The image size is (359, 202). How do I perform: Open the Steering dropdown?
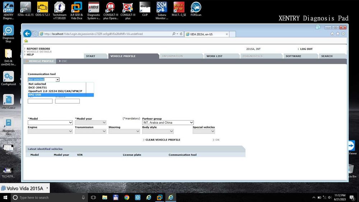pos(124,131)
